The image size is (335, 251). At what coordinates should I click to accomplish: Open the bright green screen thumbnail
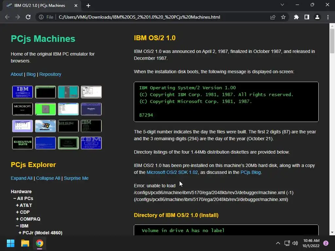(x=45, y=109)
